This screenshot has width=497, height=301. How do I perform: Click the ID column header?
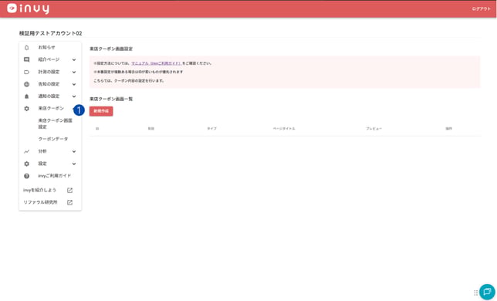(x=97, y=129)
